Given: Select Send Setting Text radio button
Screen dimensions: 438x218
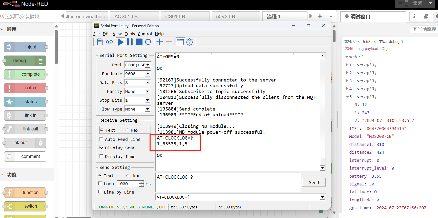Looking at the screenshot, I should pos(100,175).
